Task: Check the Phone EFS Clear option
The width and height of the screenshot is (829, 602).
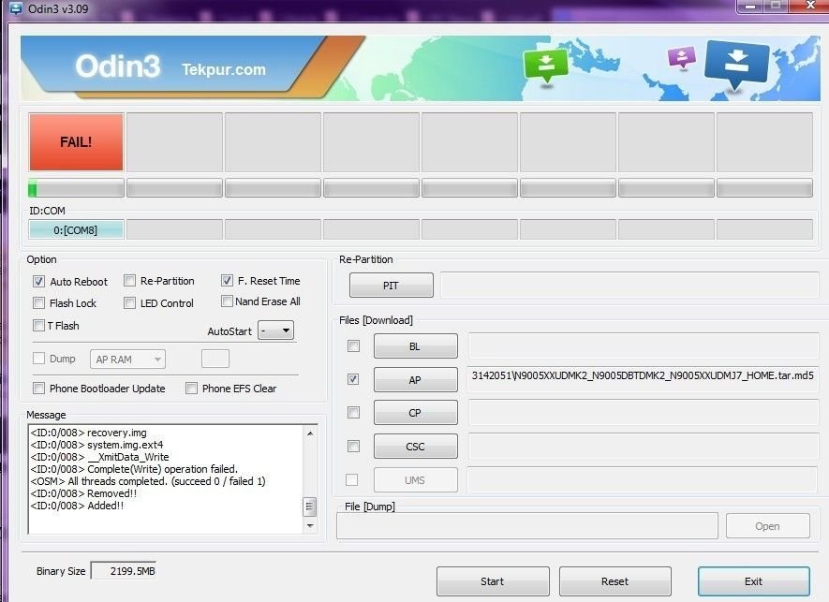Action: tap(191, 389)
